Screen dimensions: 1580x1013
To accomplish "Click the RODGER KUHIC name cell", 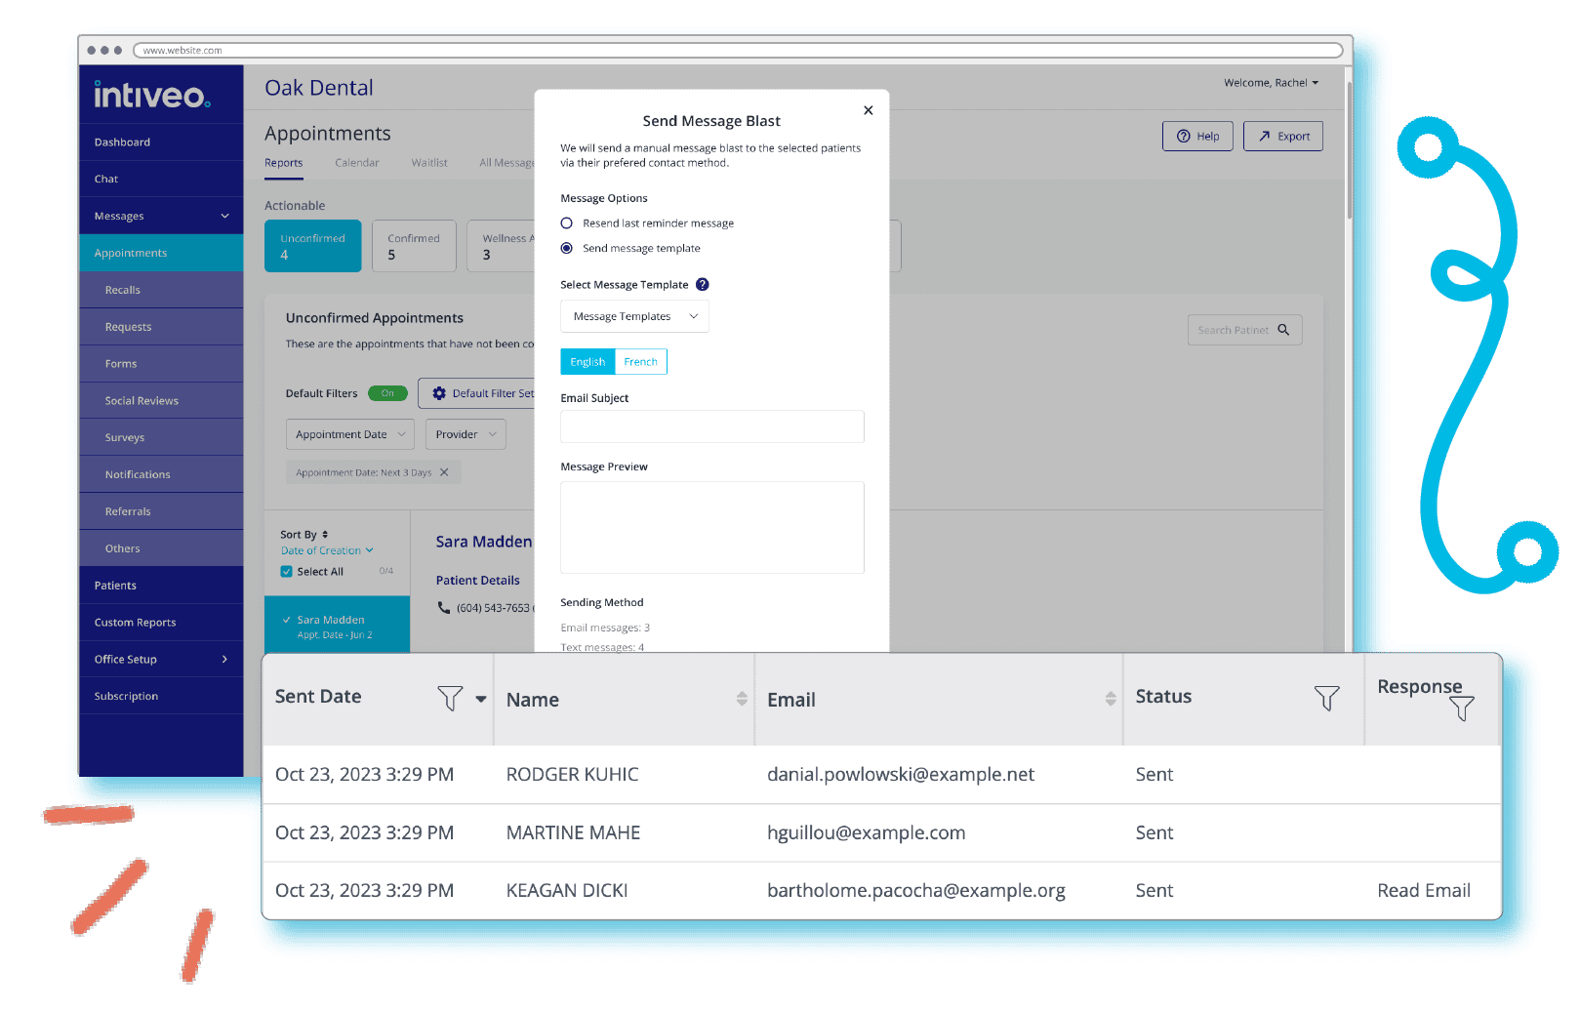I will click(x=572, y=775).
